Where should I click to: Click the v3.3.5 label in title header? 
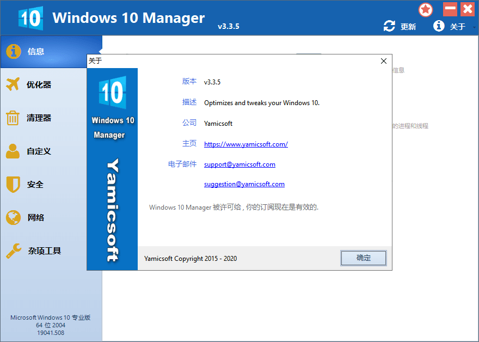pos(229,26)
